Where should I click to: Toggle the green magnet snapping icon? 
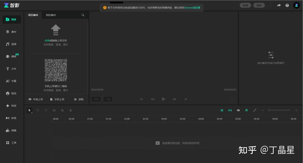click(x=246, y=110)
